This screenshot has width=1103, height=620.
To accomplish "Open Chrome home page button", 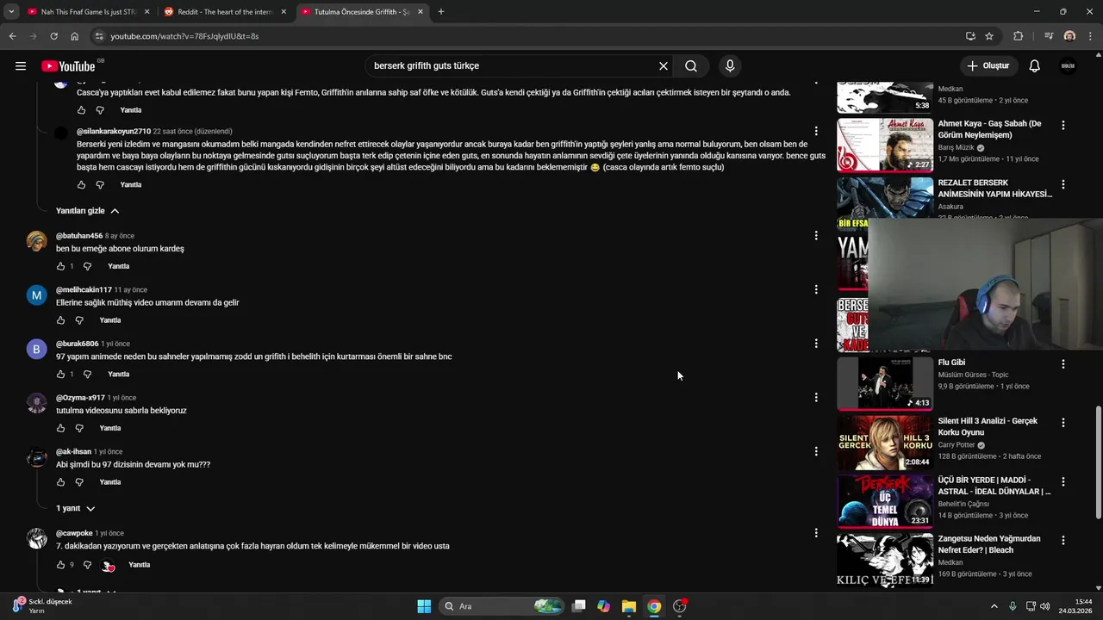I will 75,36.
